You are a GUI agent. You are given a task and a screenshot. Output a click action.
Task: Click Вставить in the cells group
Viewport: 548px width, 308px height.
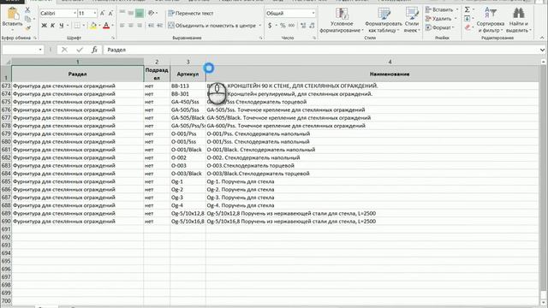click(x=440, y=9)
